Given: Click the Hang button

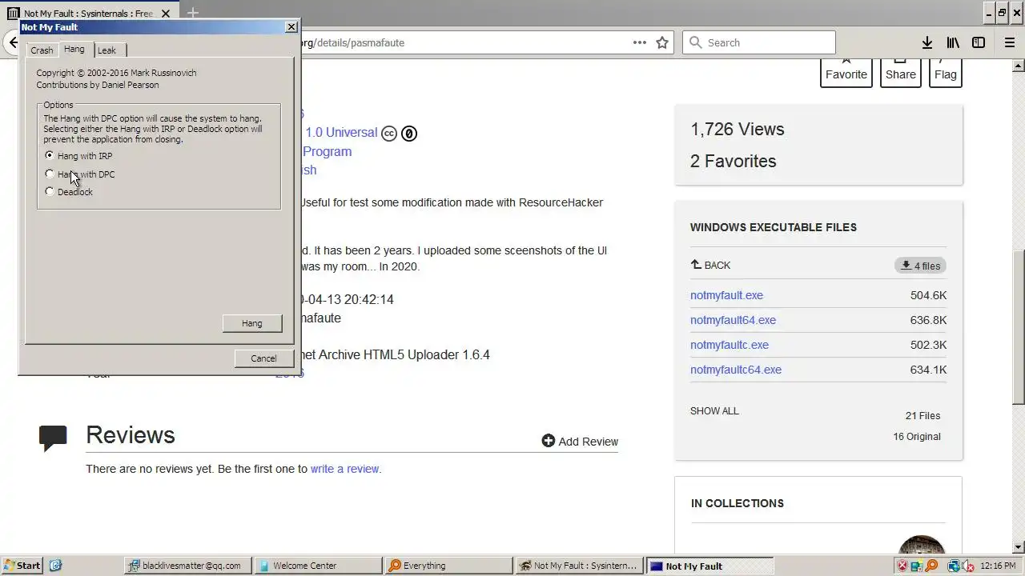Looking at the screenshot, I should point(252,323).
